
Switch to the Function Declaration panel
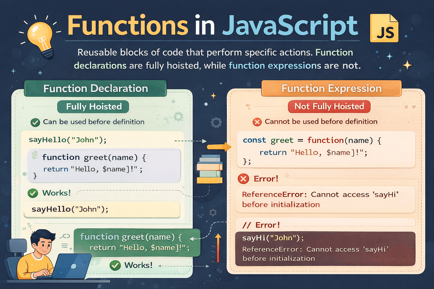pos(95,88)
